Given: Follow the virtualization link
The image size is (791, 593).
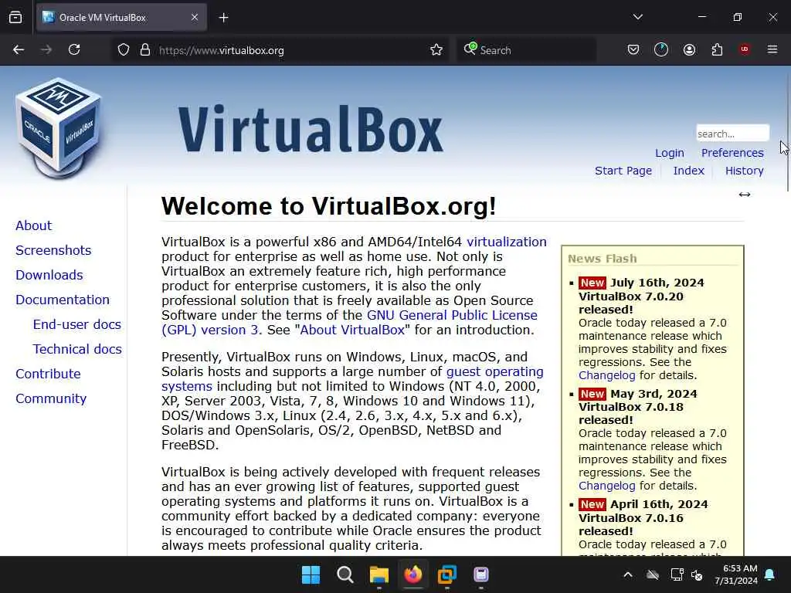Looking at the screenshot, I should (507, 242).
